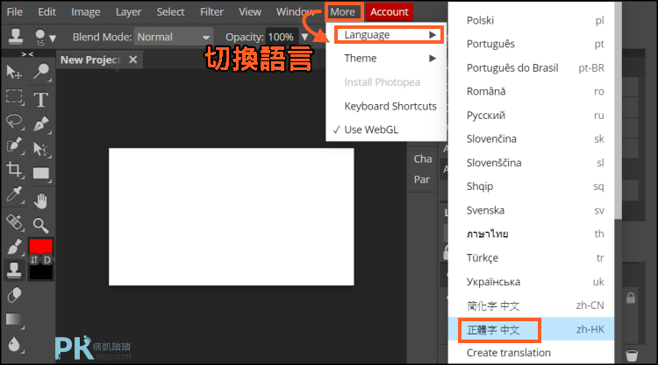
Task: Click the black background color swatch
Action: tap(40, 272)
